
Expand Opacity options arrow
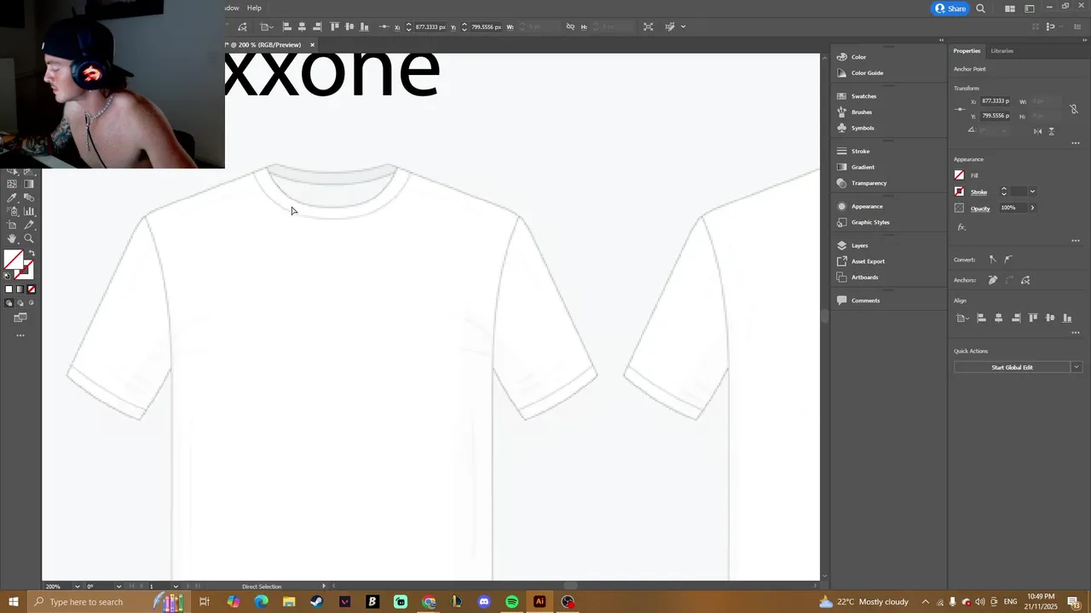1032,208
